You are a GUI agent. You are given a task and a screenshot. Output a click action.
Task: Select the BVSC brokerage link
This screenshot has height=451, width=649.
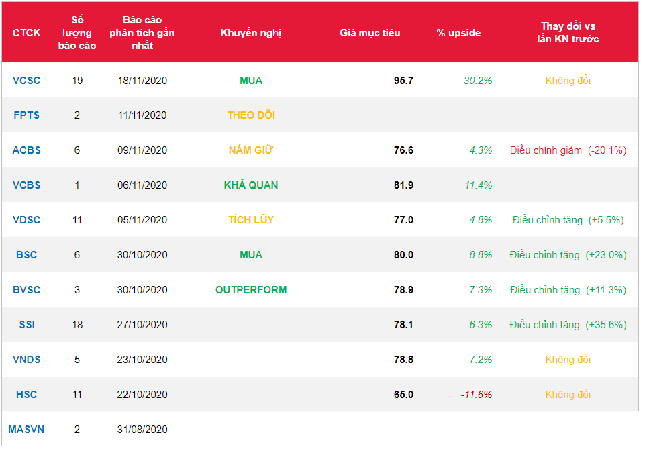(x=26, y=290)
